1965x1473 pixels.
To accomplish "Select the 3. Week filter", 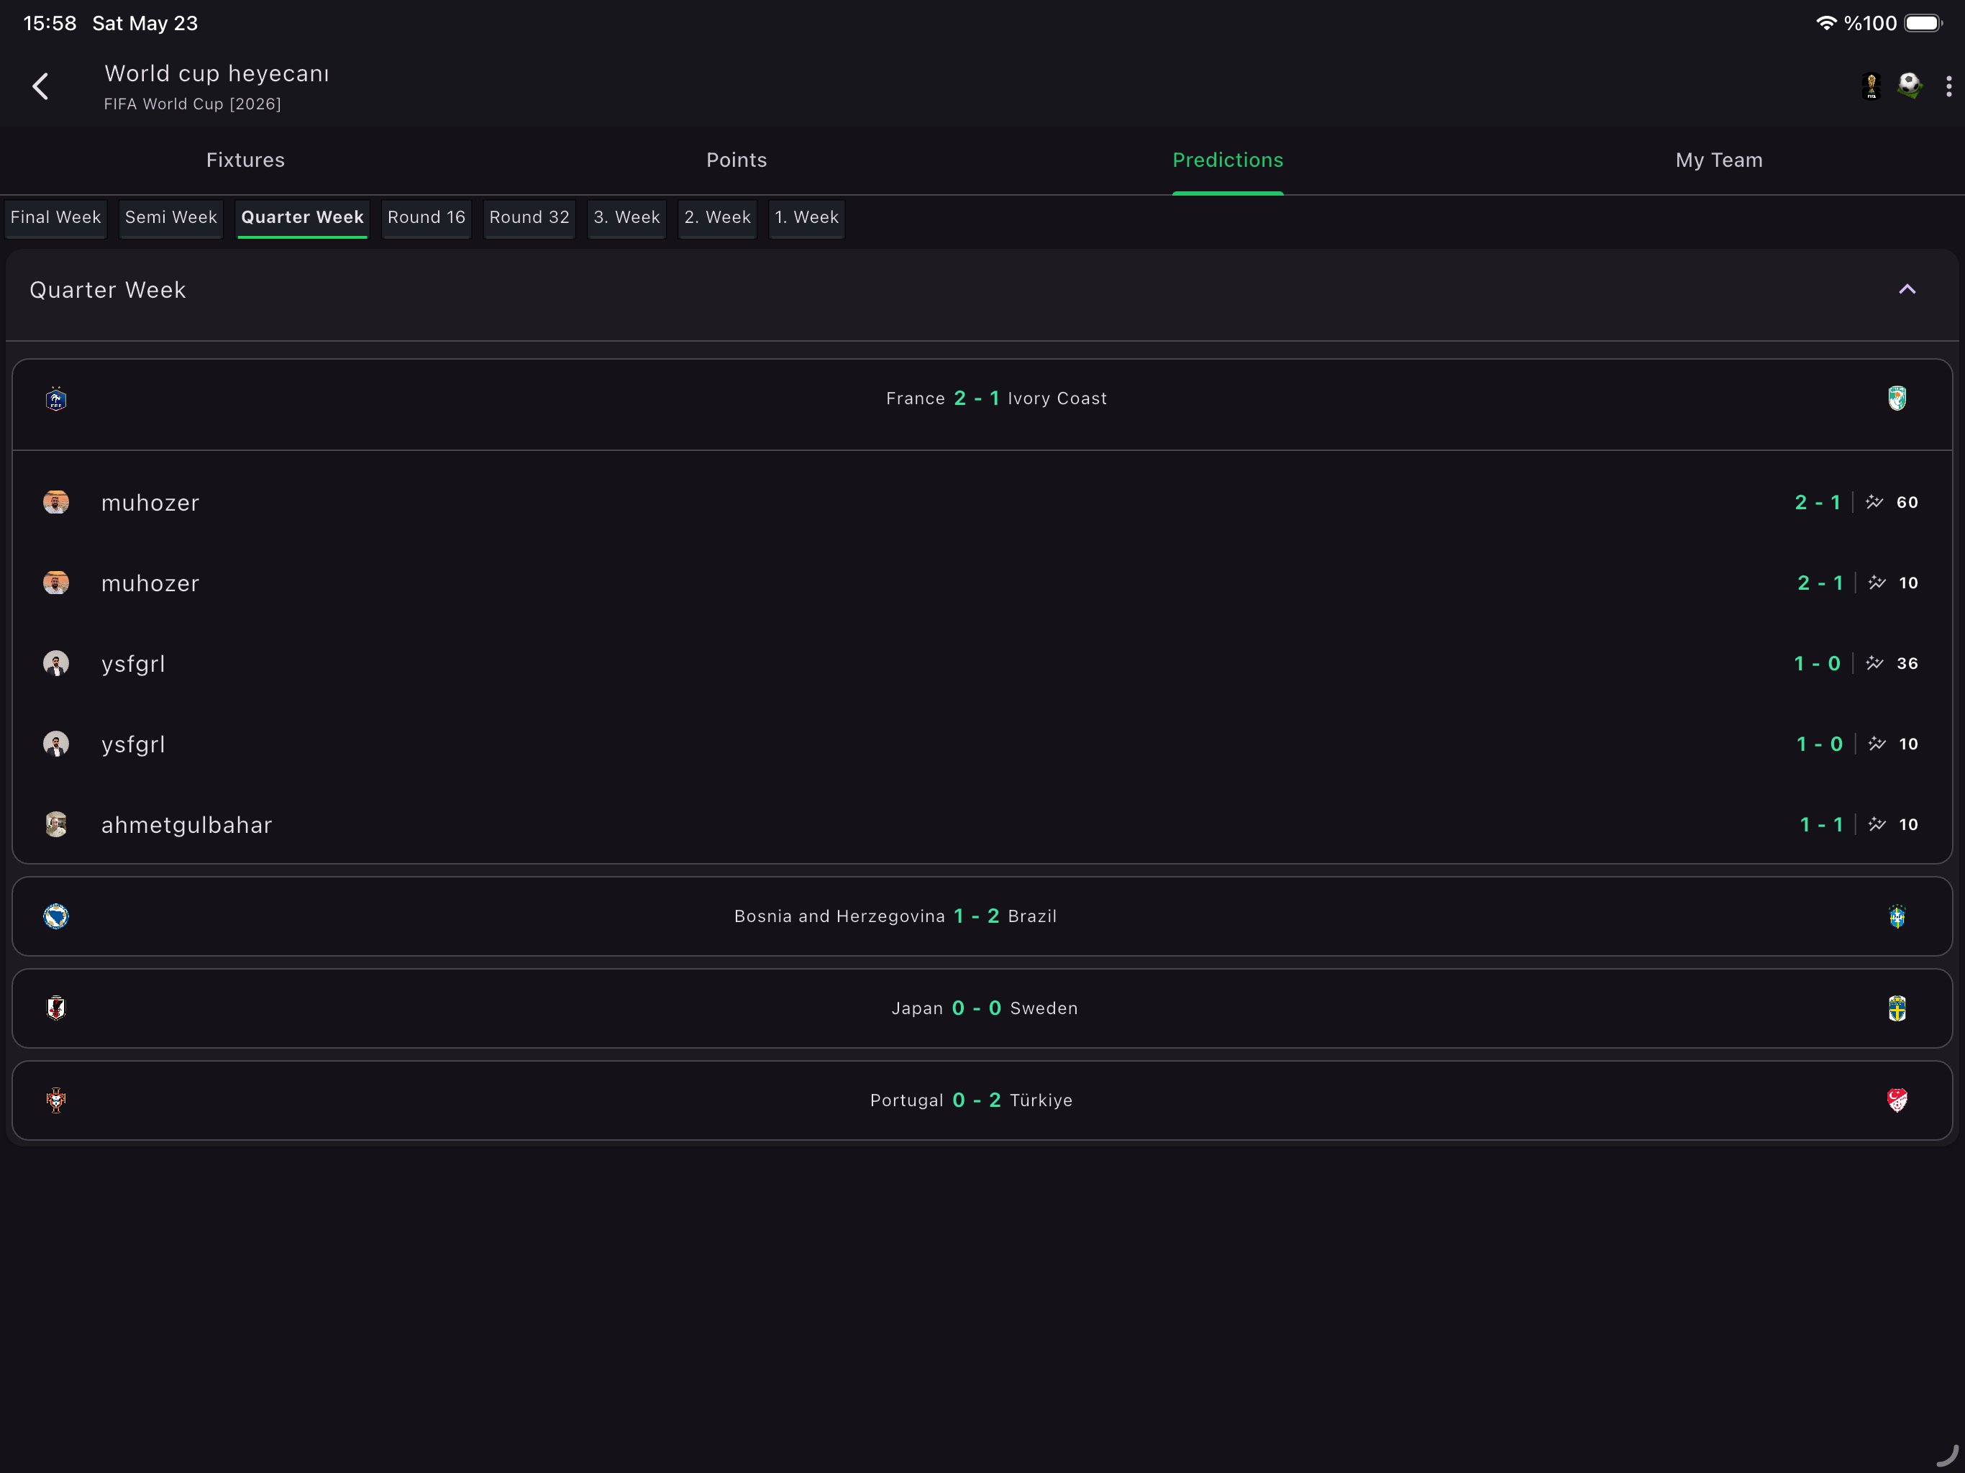I will tap(626, 218).
